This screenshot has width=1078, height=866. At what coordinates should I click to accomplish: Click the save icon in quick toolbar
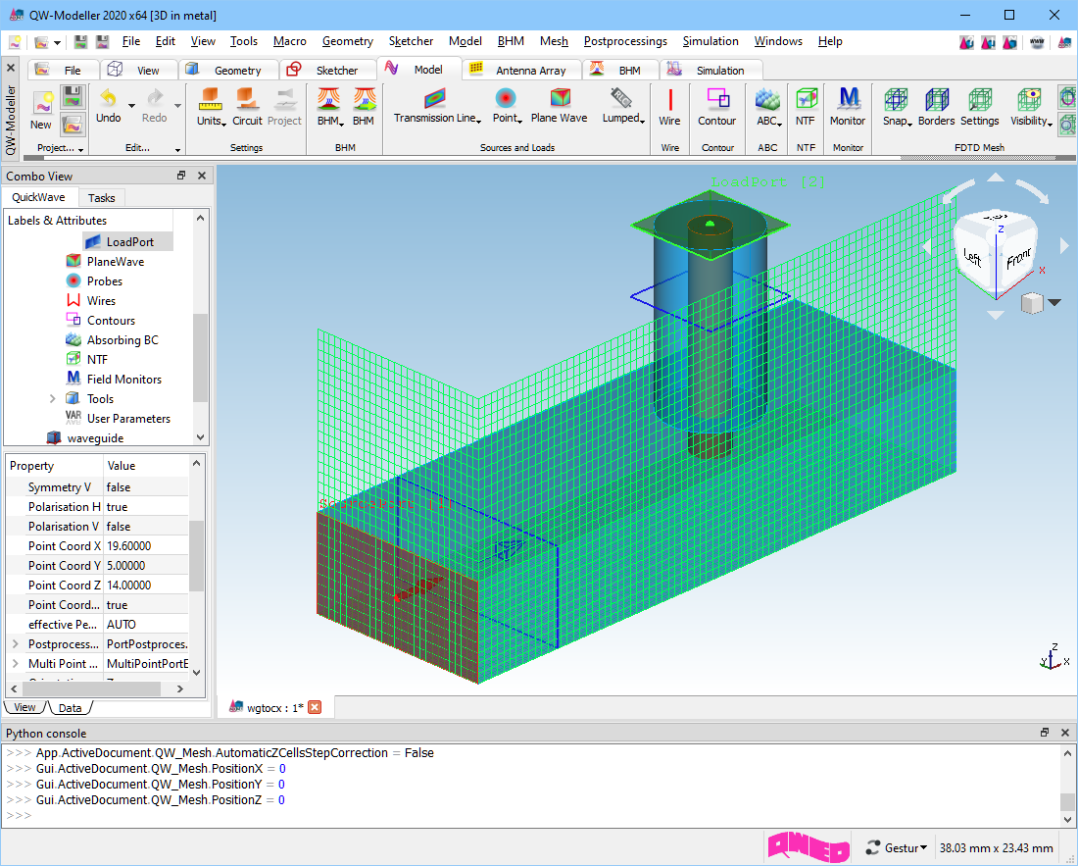81,42
